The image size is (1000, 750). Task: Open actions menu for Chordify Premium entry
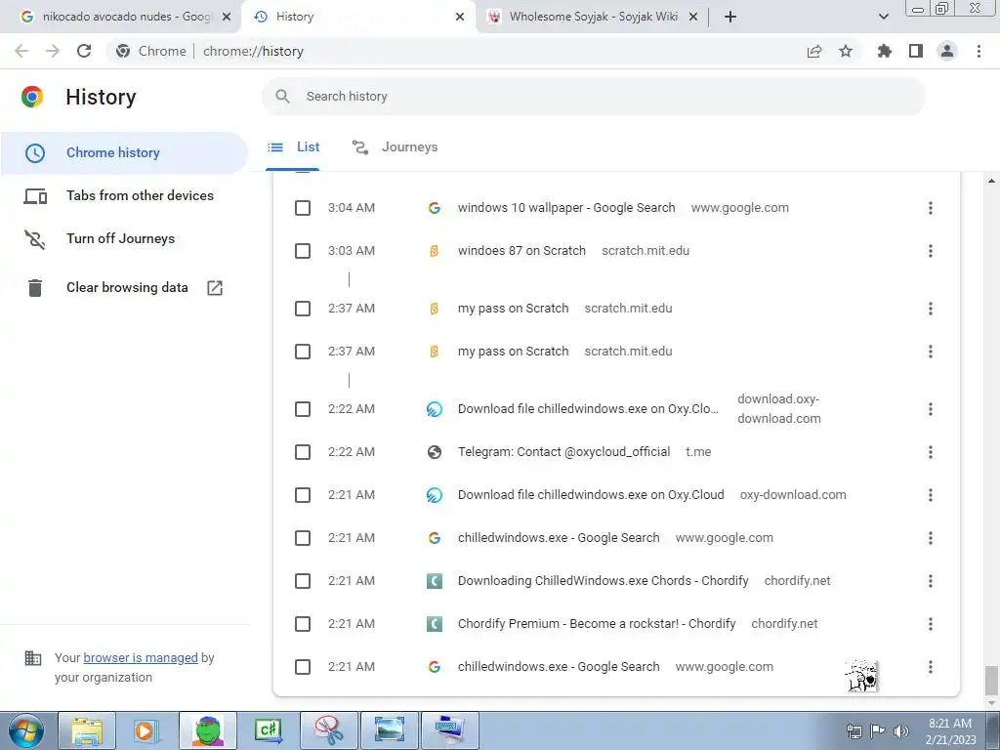pyautogui.click(x=931, y=624)
